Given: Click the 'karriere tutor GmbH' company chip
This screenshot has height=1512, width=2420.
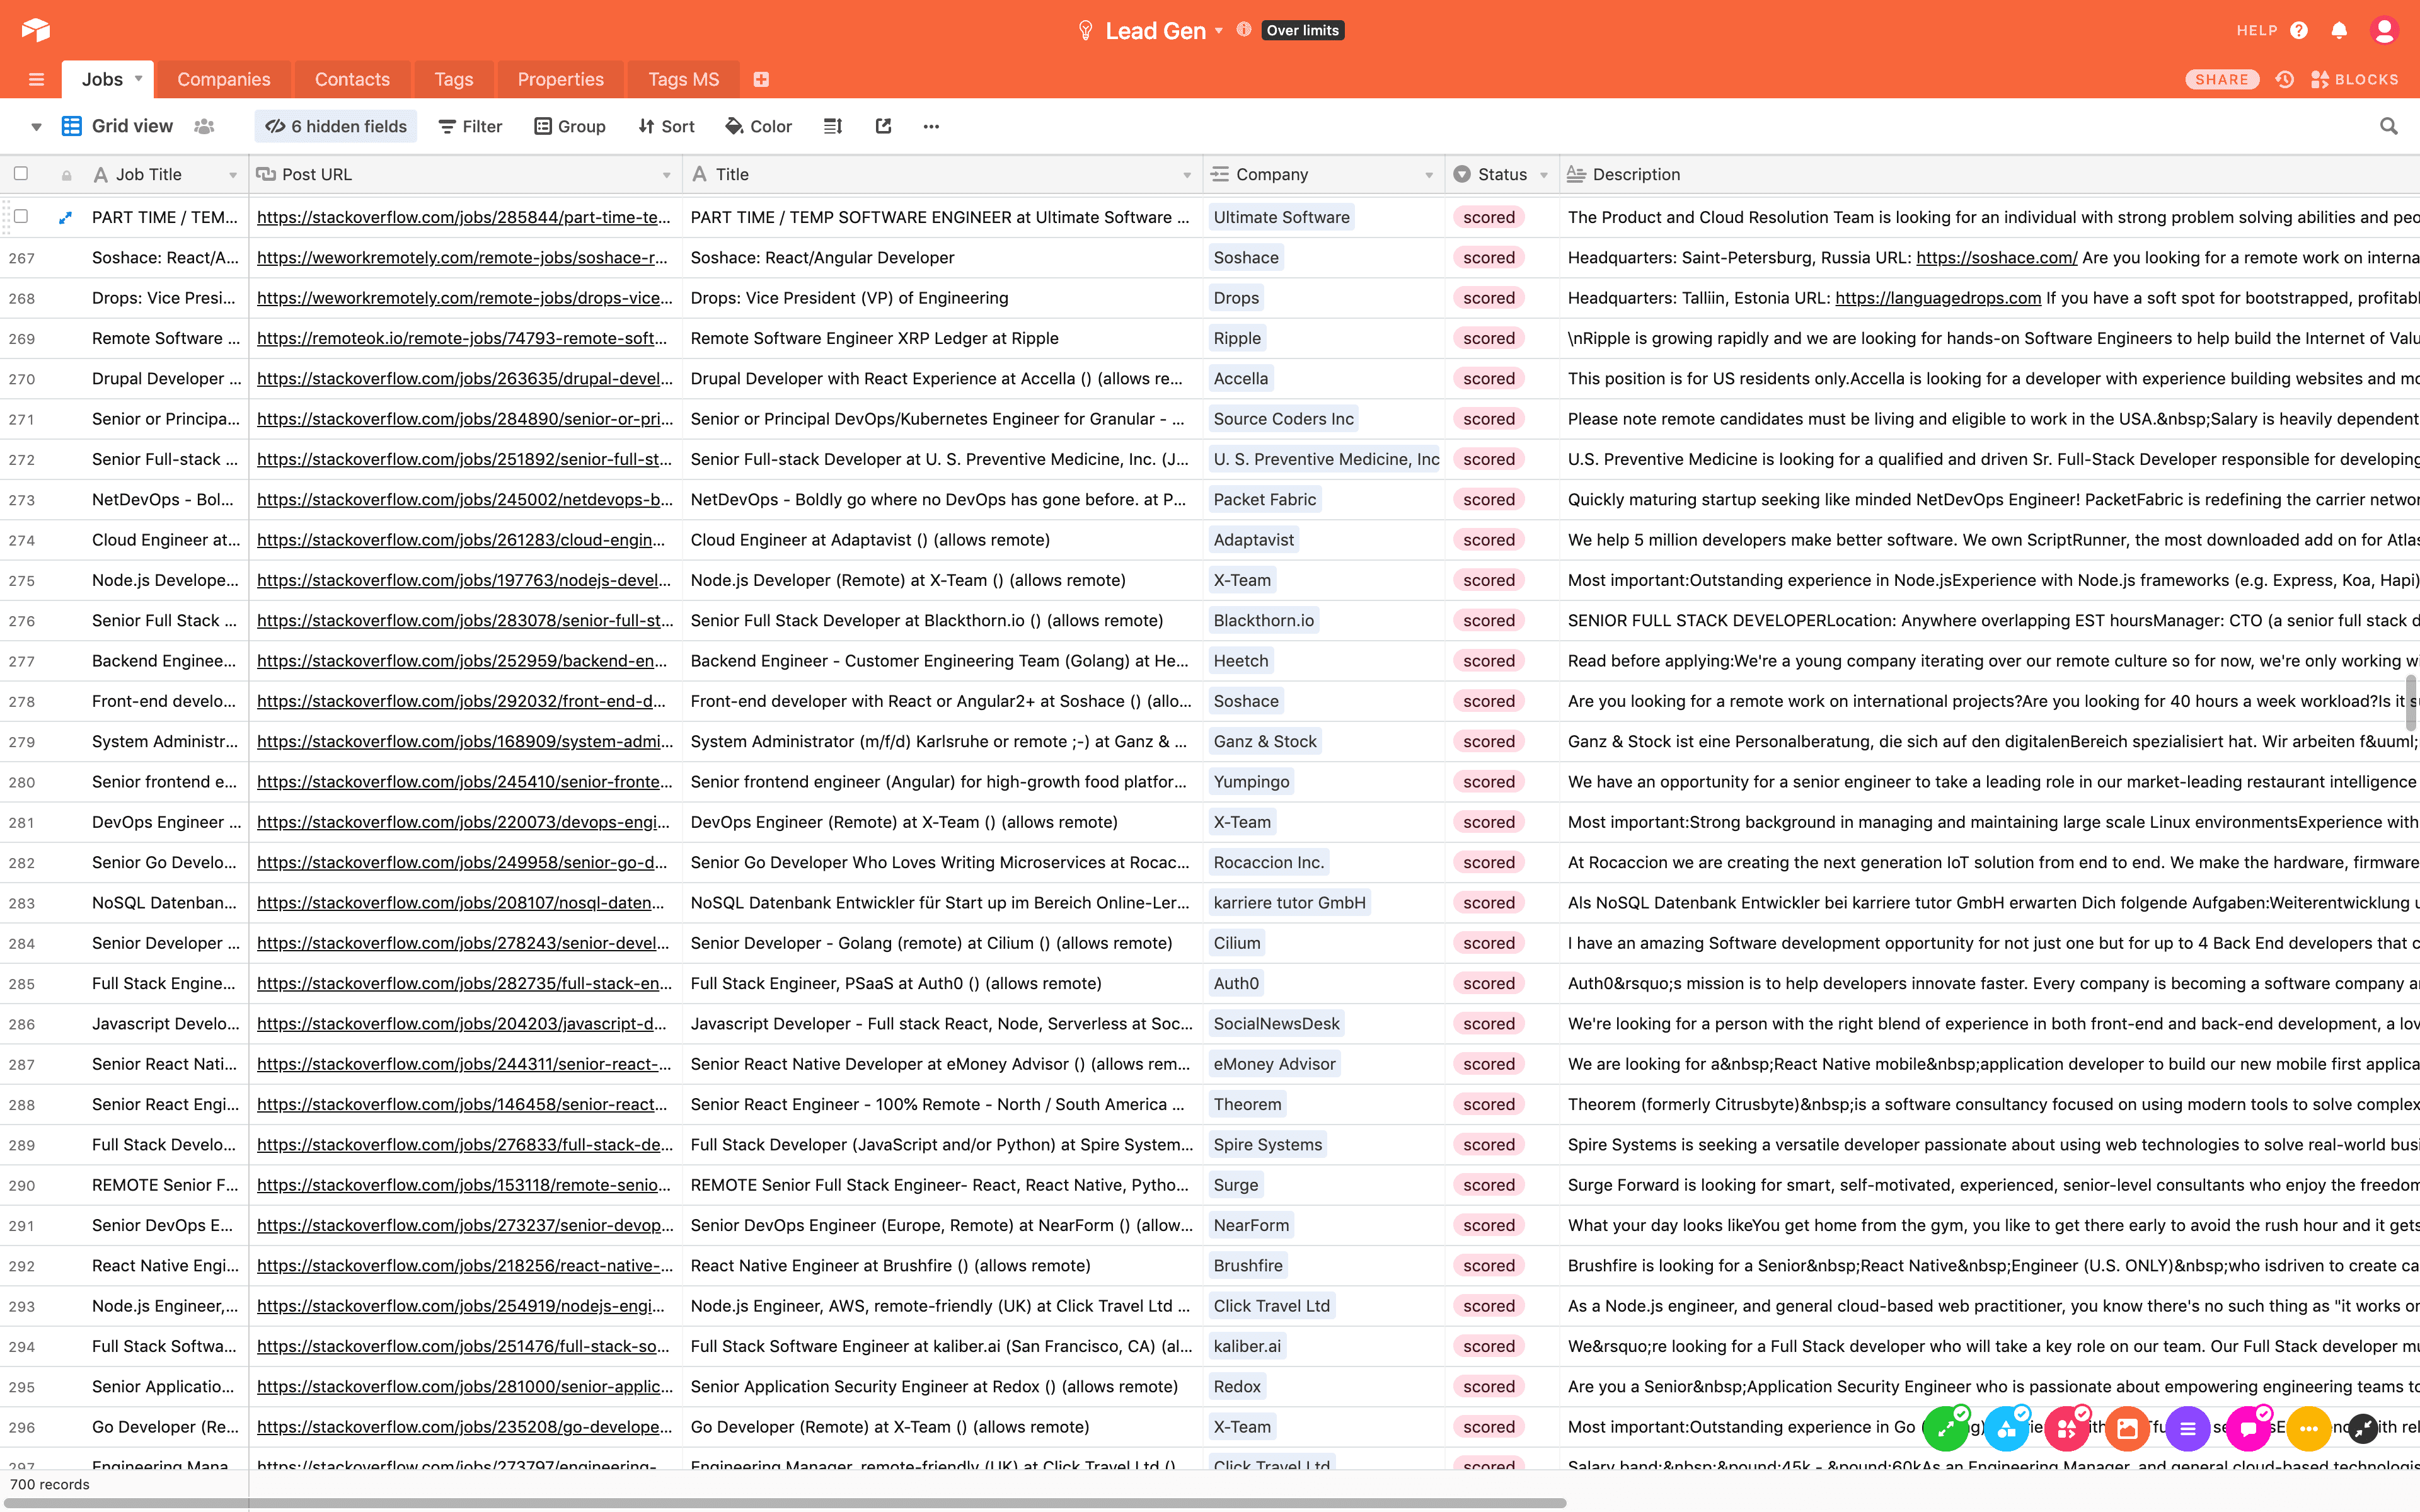Looking at the screenshot, I should coord(1289,902).
